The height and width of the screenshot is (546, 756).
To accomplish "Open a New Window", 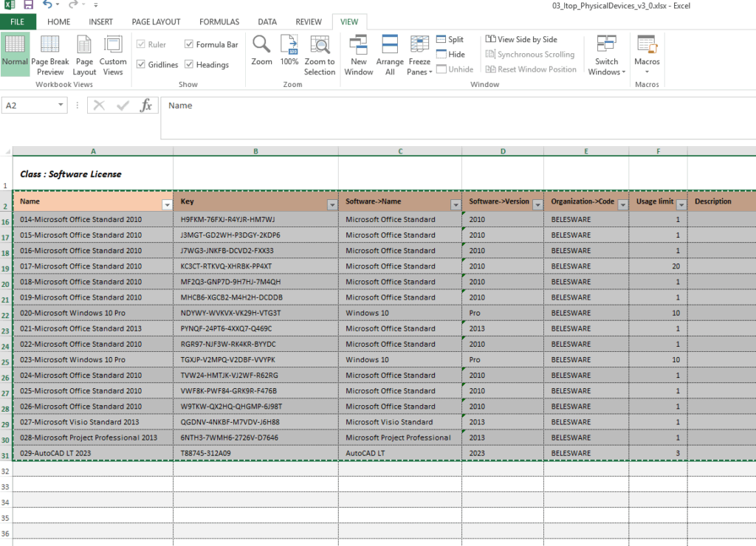I will [x=359, y=55].
